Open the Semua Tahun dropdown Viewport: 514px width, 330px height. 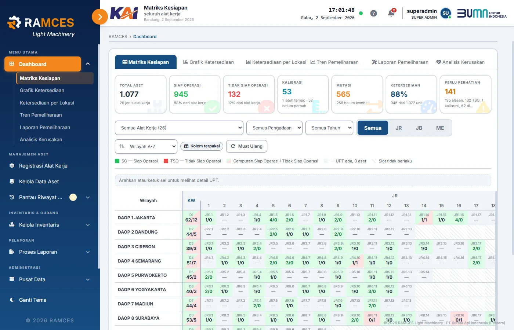[x=329, y=128]
